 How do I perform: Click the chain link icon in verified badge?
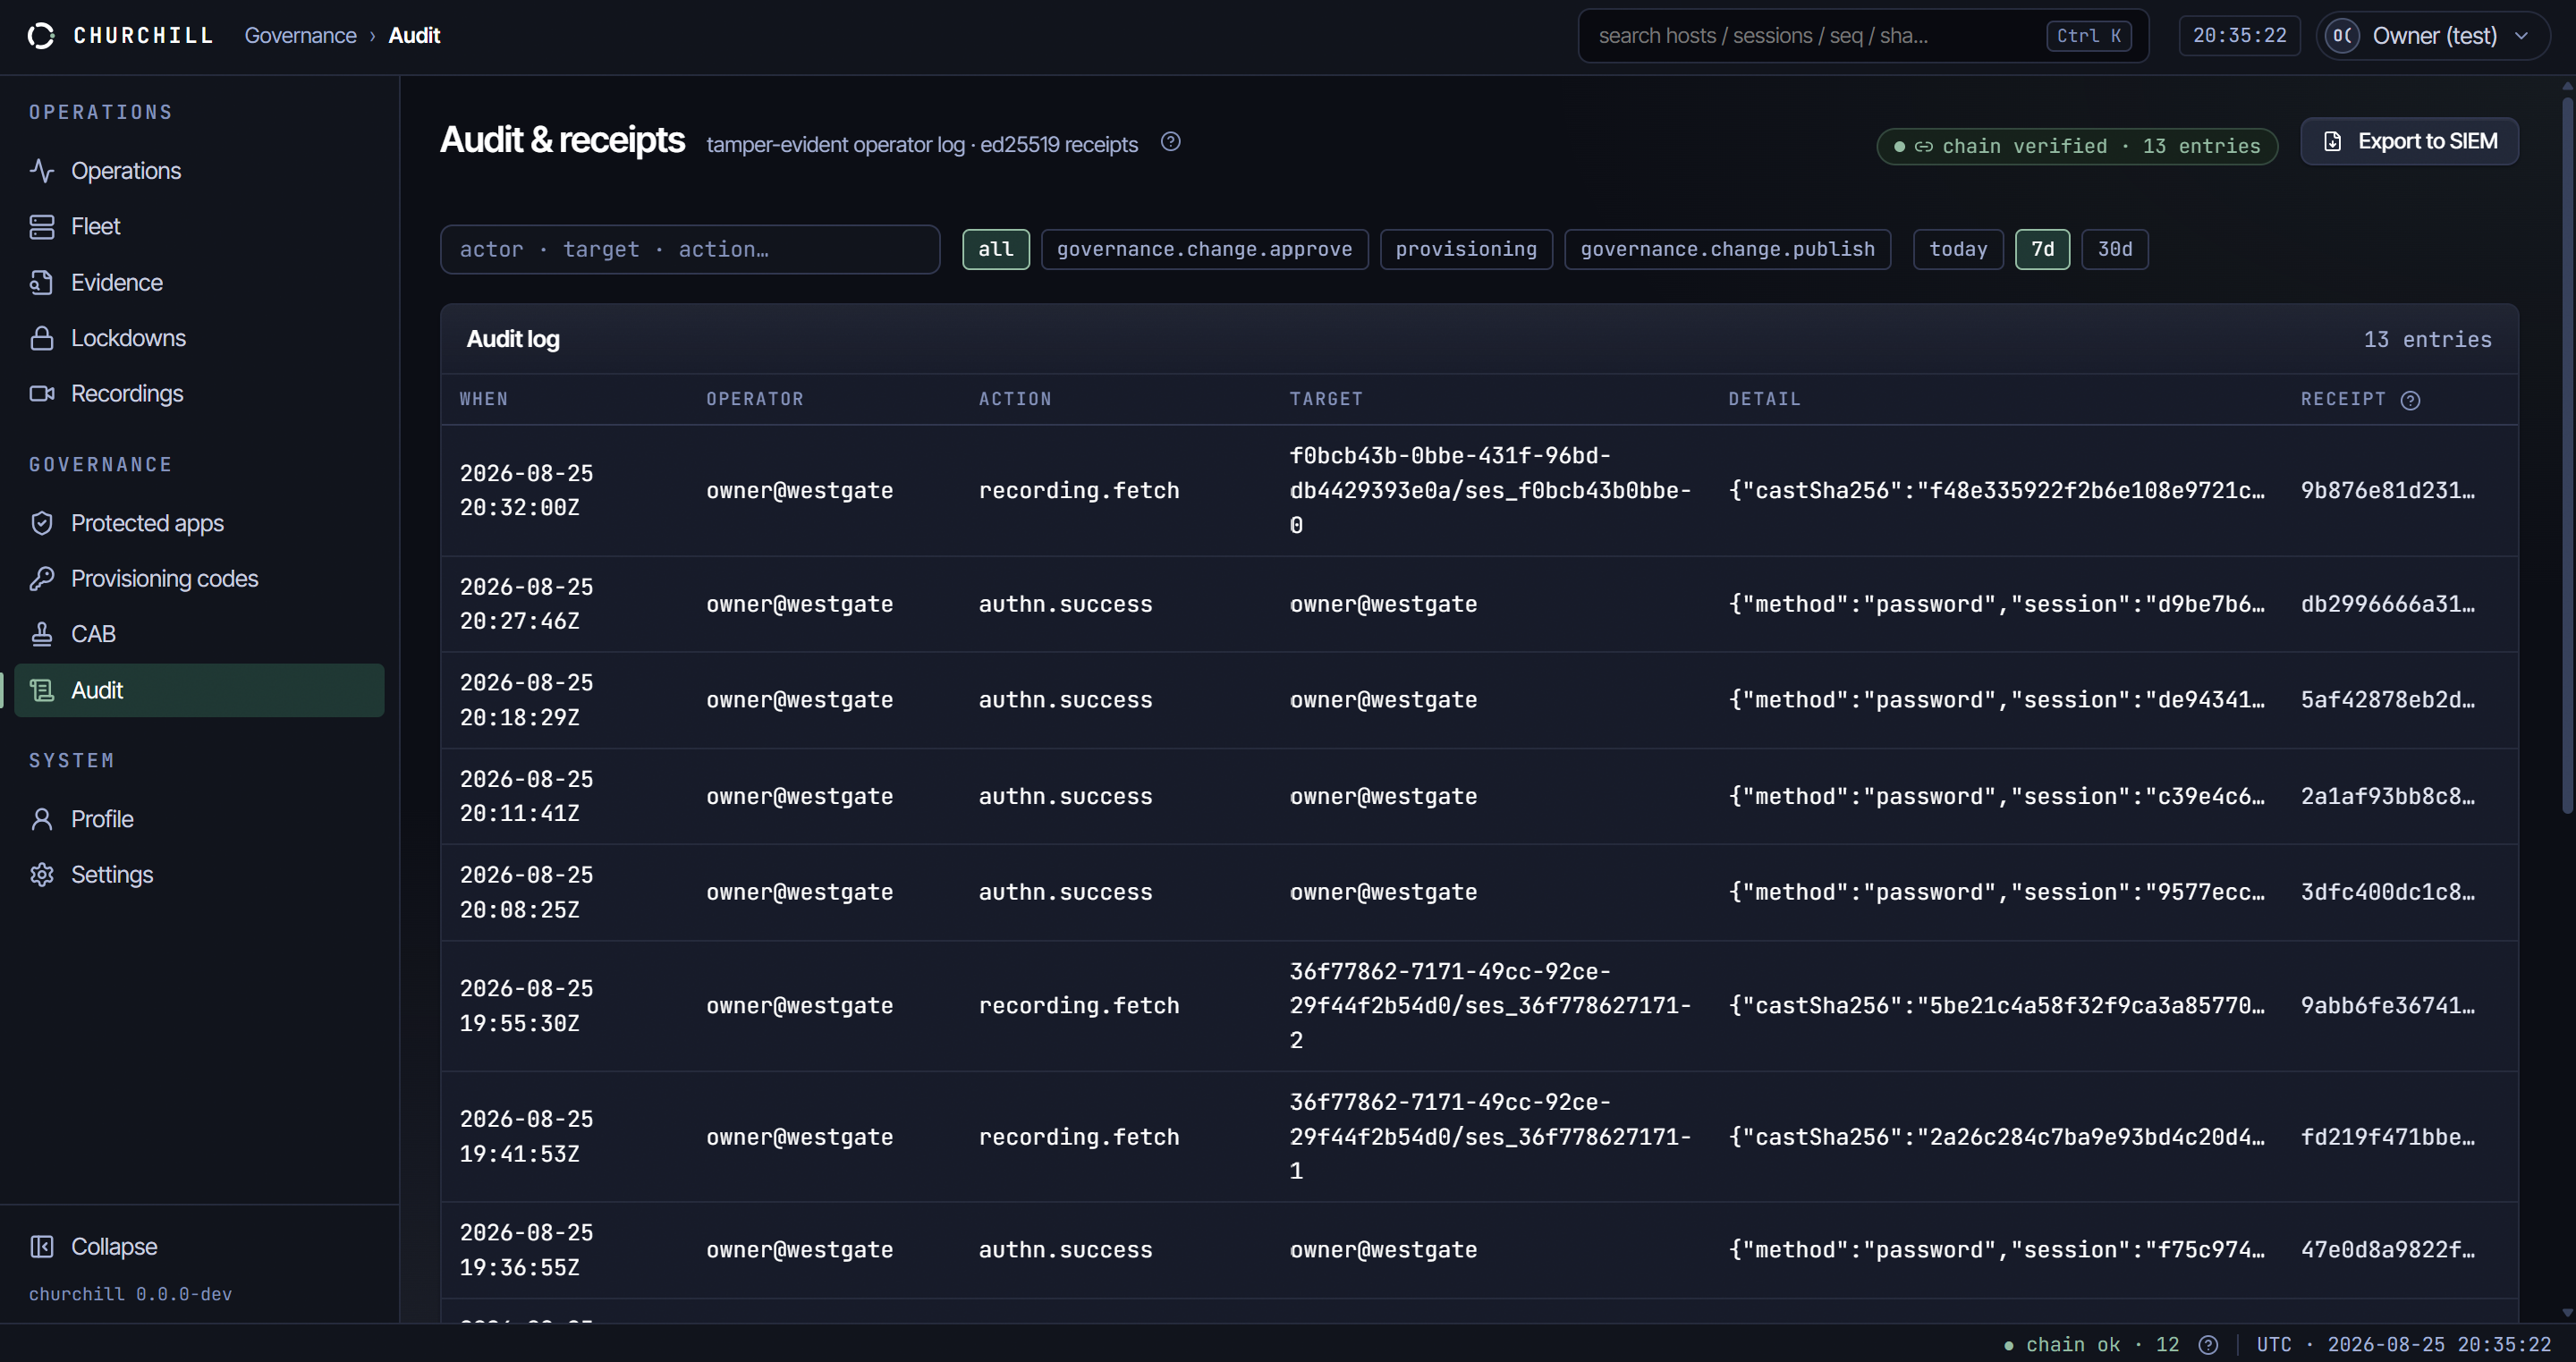1924,147
